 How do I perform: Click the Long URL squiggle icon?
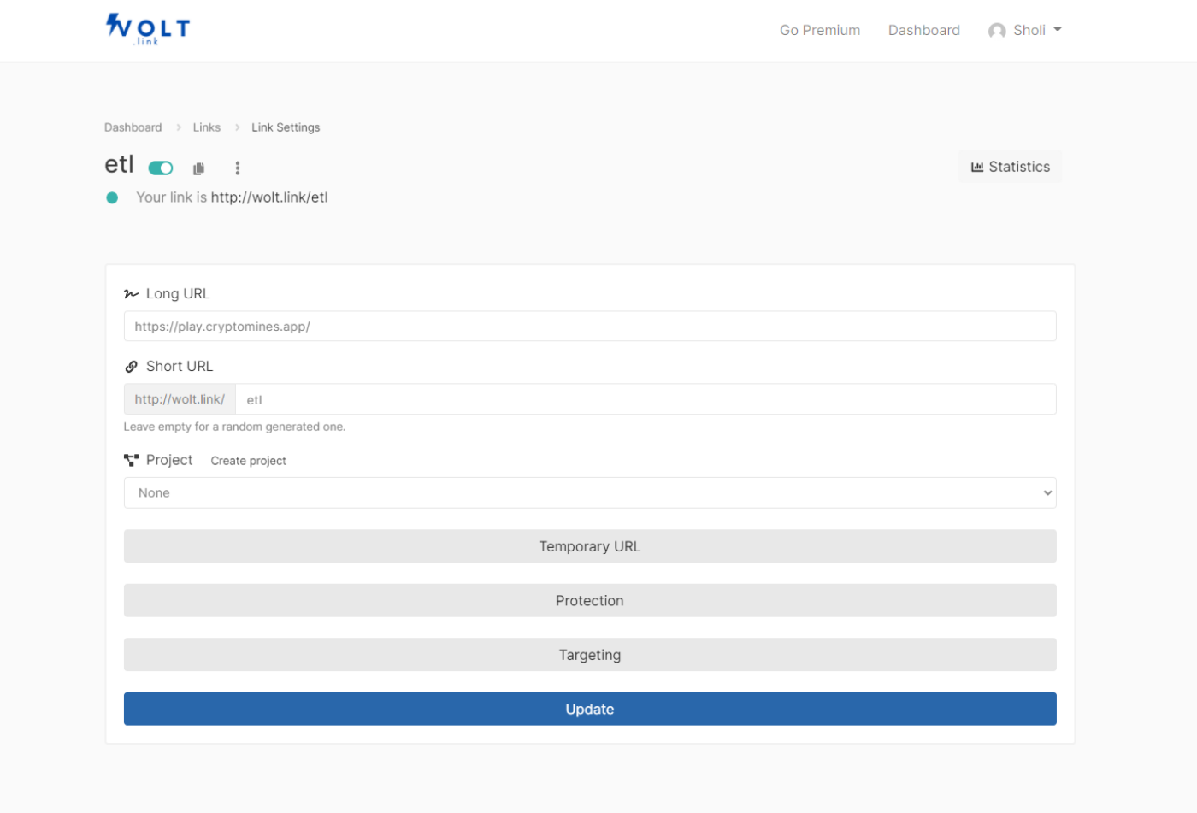coord(131,294)
